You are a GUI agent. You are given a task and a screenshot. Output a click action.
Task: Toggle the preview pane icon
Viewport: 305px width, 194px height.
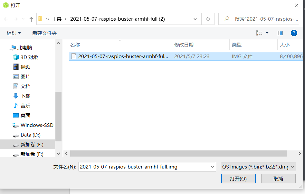coord(280,33)
